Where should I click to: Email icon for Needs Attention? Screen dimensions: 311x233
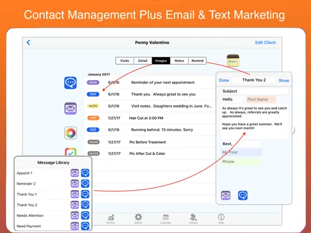pos(75,216)
